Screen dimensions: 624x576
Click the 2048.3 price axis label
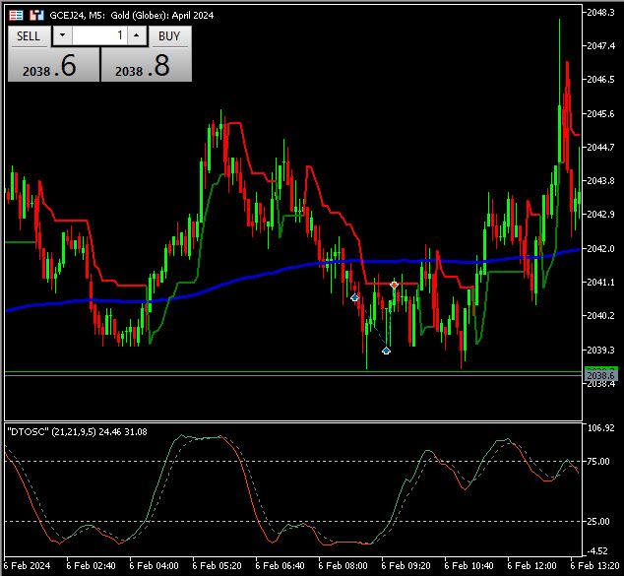pyautogui.click(x=600, y=13)
